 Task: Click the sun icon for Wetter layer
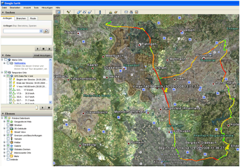12,142
